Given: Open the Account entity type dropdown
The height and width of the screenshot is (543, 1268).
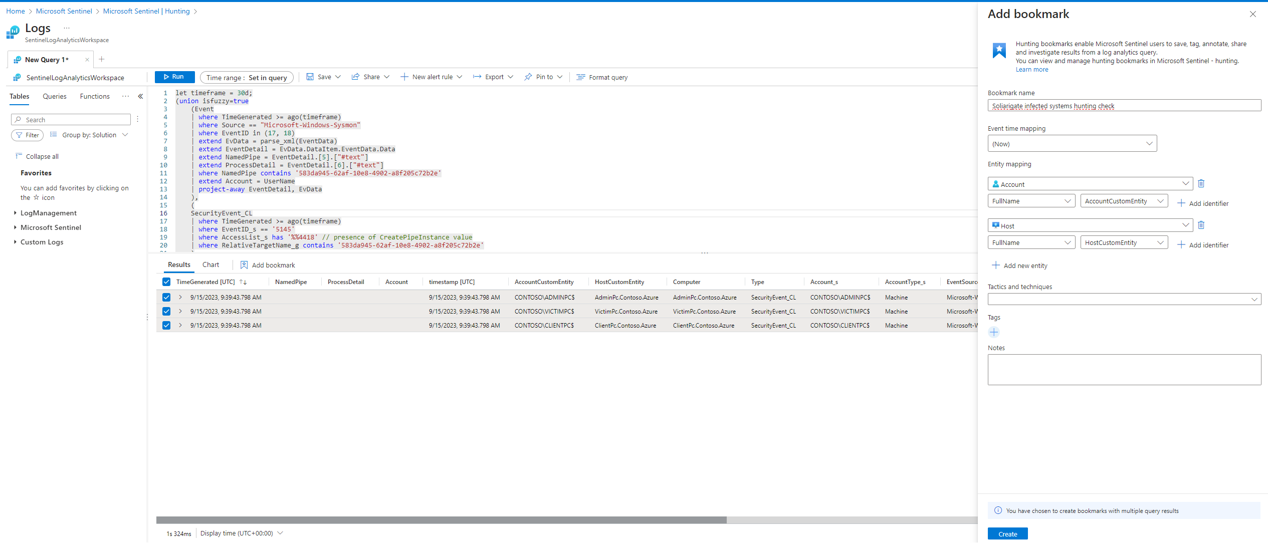Looking at the screenshot, I should coord(1090,184).
